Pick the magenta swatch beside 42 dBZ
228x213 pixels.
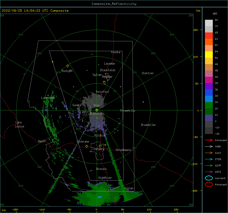coord(209,80)
